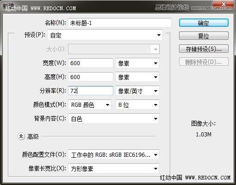Open the 颜色配置文件 color profile dropdown
This screenshot has width=236, height=185.
[114, 154]
